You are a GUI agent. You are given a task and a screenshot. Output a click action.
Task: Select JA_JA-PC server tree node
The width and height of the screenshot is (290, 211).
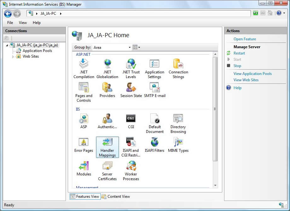[x=37, y=45]
